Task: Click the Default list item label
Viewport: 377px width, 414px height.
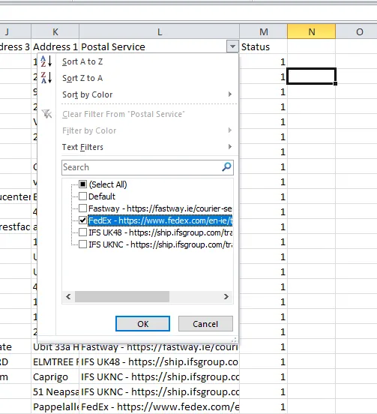Action: point(102,196)
